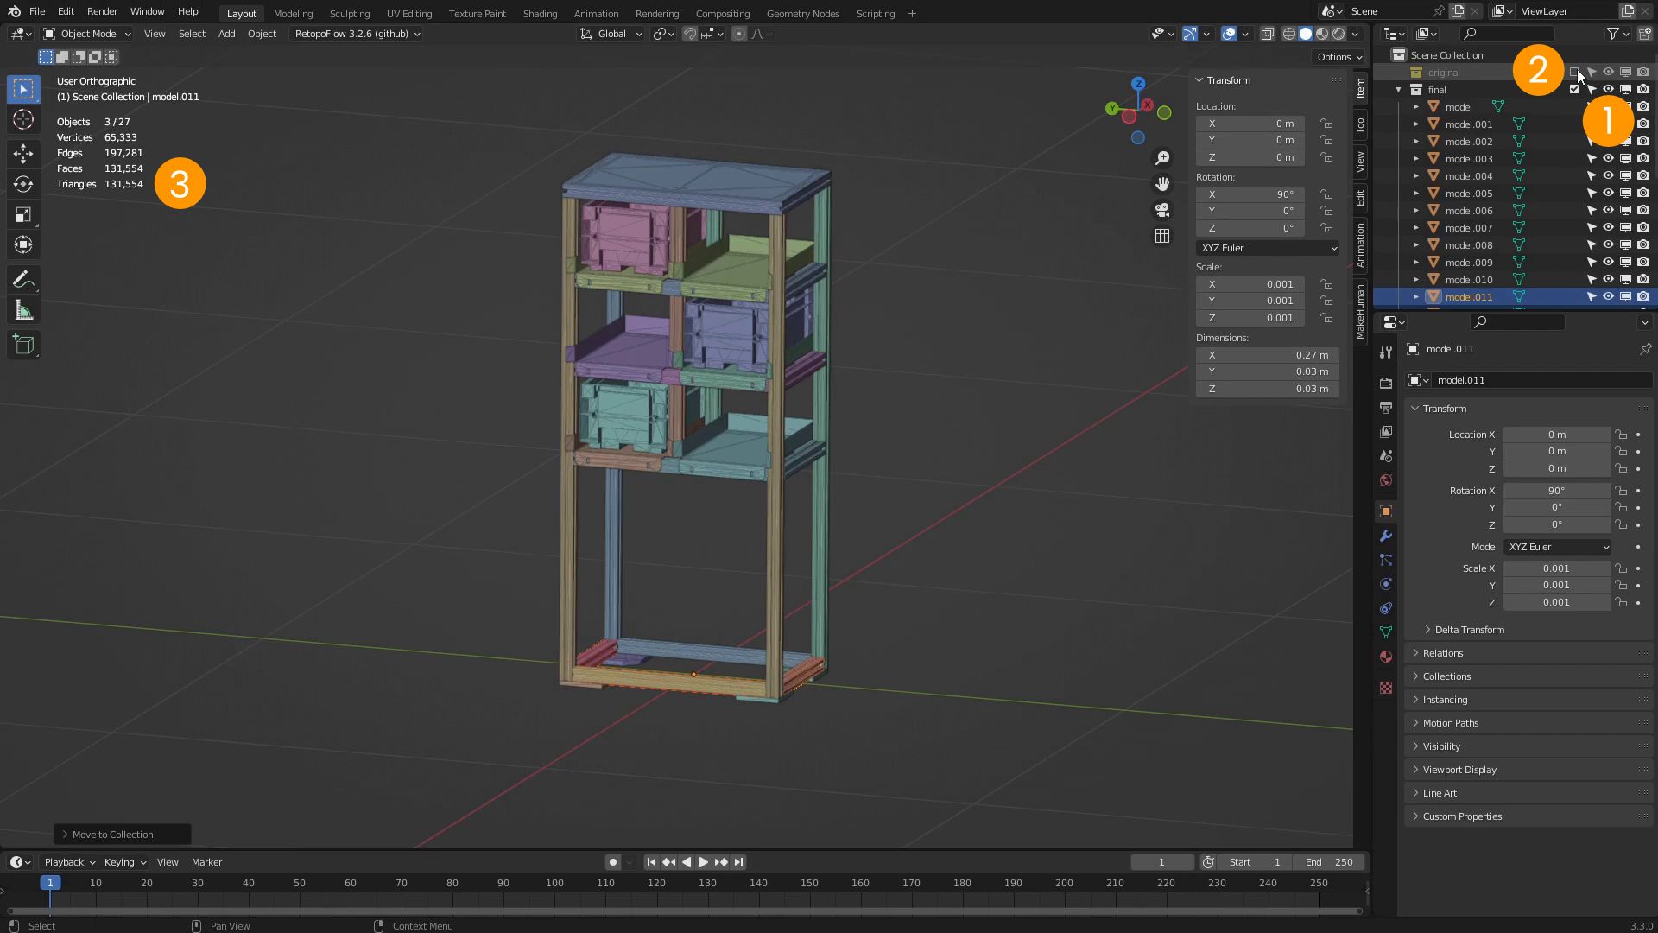
Task: Open the XYZ Euler rotation mode dropdown
Action: (x=1267, y=248)
